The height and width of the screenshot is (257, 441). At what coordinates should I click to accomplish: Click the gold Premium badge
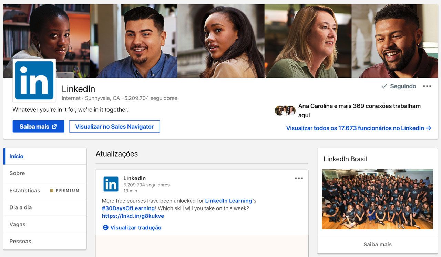[65, 191]
